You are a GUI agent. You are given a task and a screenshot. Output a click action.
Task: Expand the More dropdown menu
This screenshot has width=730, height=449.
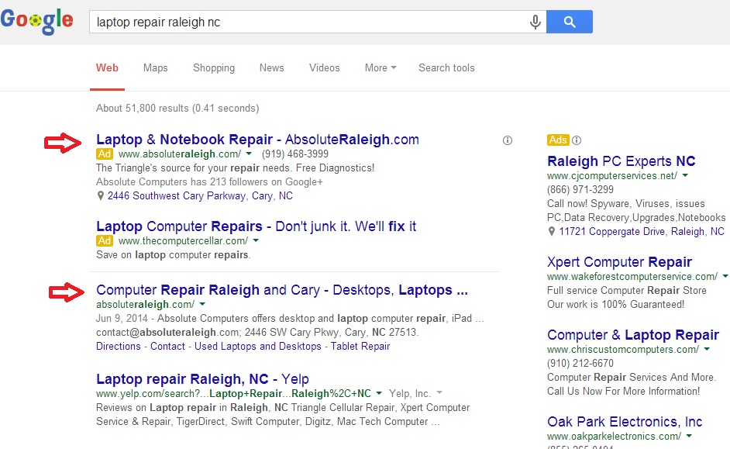[x=380, y=68]
